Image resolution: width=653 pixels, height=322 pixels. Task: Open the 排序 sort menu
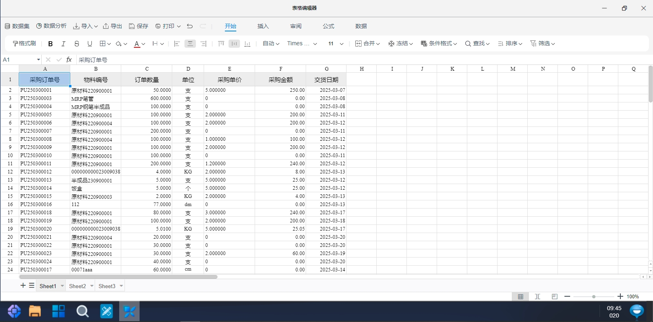point(510,44)
